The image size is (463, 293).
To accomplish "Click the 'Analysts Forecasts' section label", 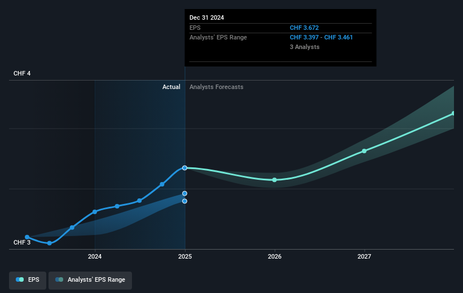I will tap(217, 87).
